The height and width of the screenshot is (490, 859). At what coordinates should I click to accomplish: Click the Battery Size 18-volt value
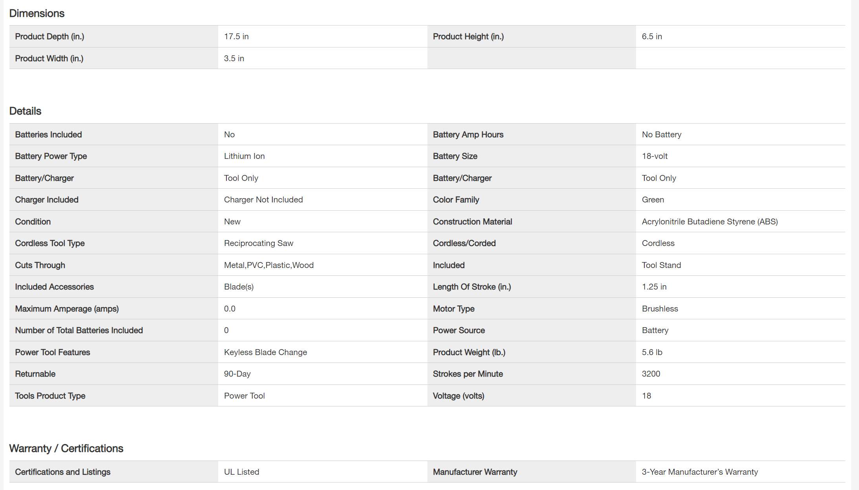point(654,156)
